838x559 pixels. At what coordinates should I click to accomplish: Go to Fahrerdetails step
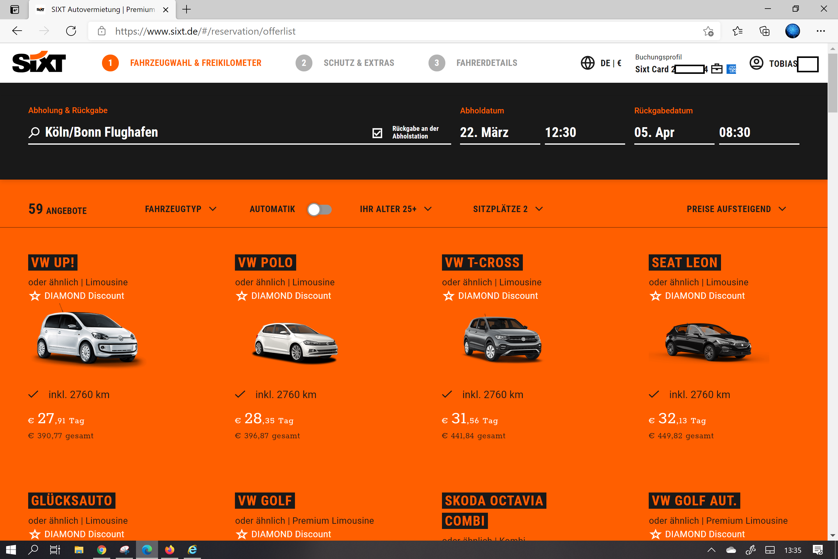click(473, 63)
